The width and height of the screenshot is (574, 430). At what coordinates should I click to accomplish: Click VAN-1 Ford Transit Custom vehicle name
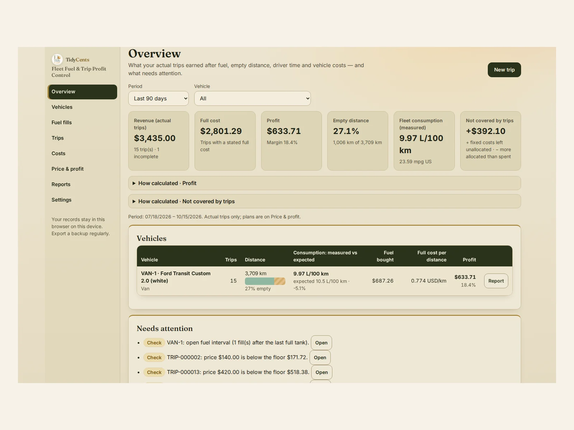[x=176, y=277]
